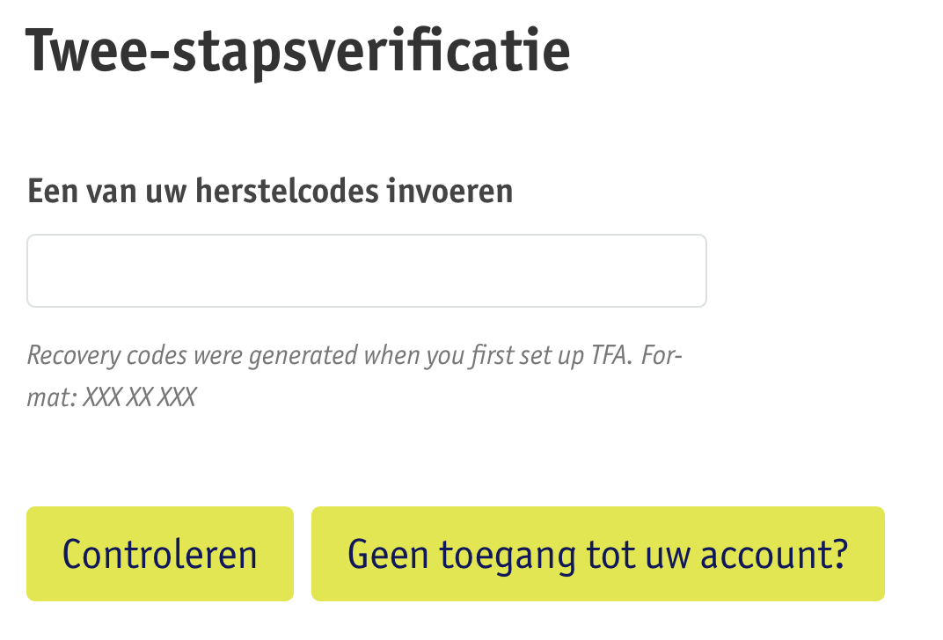Activate the white recovery code entry field
This screenshot has height=640, width=943.
366,271
